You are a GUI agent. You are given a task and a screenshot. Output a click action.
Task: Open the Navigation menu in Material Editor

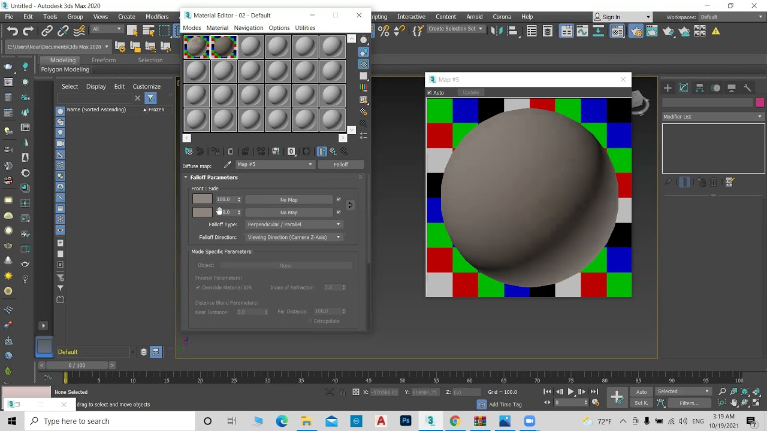(x=249, y=28)
